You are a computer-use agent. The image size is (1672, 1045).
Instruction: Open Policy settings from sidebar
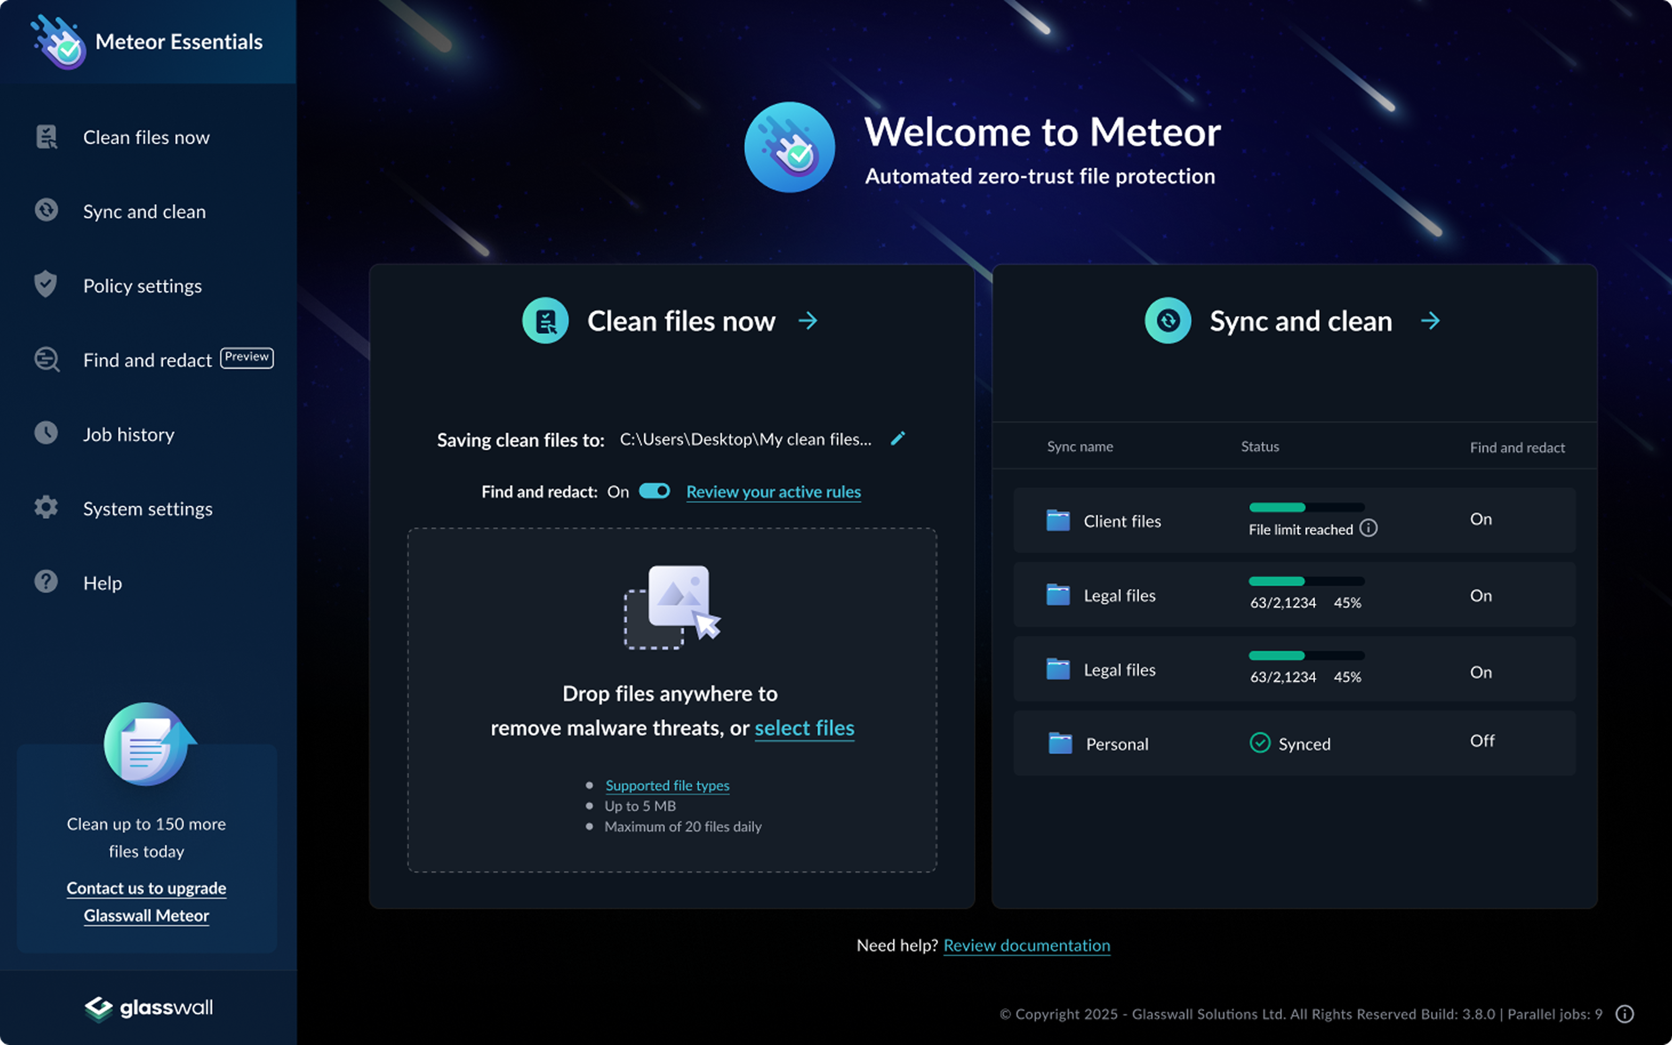142,286
